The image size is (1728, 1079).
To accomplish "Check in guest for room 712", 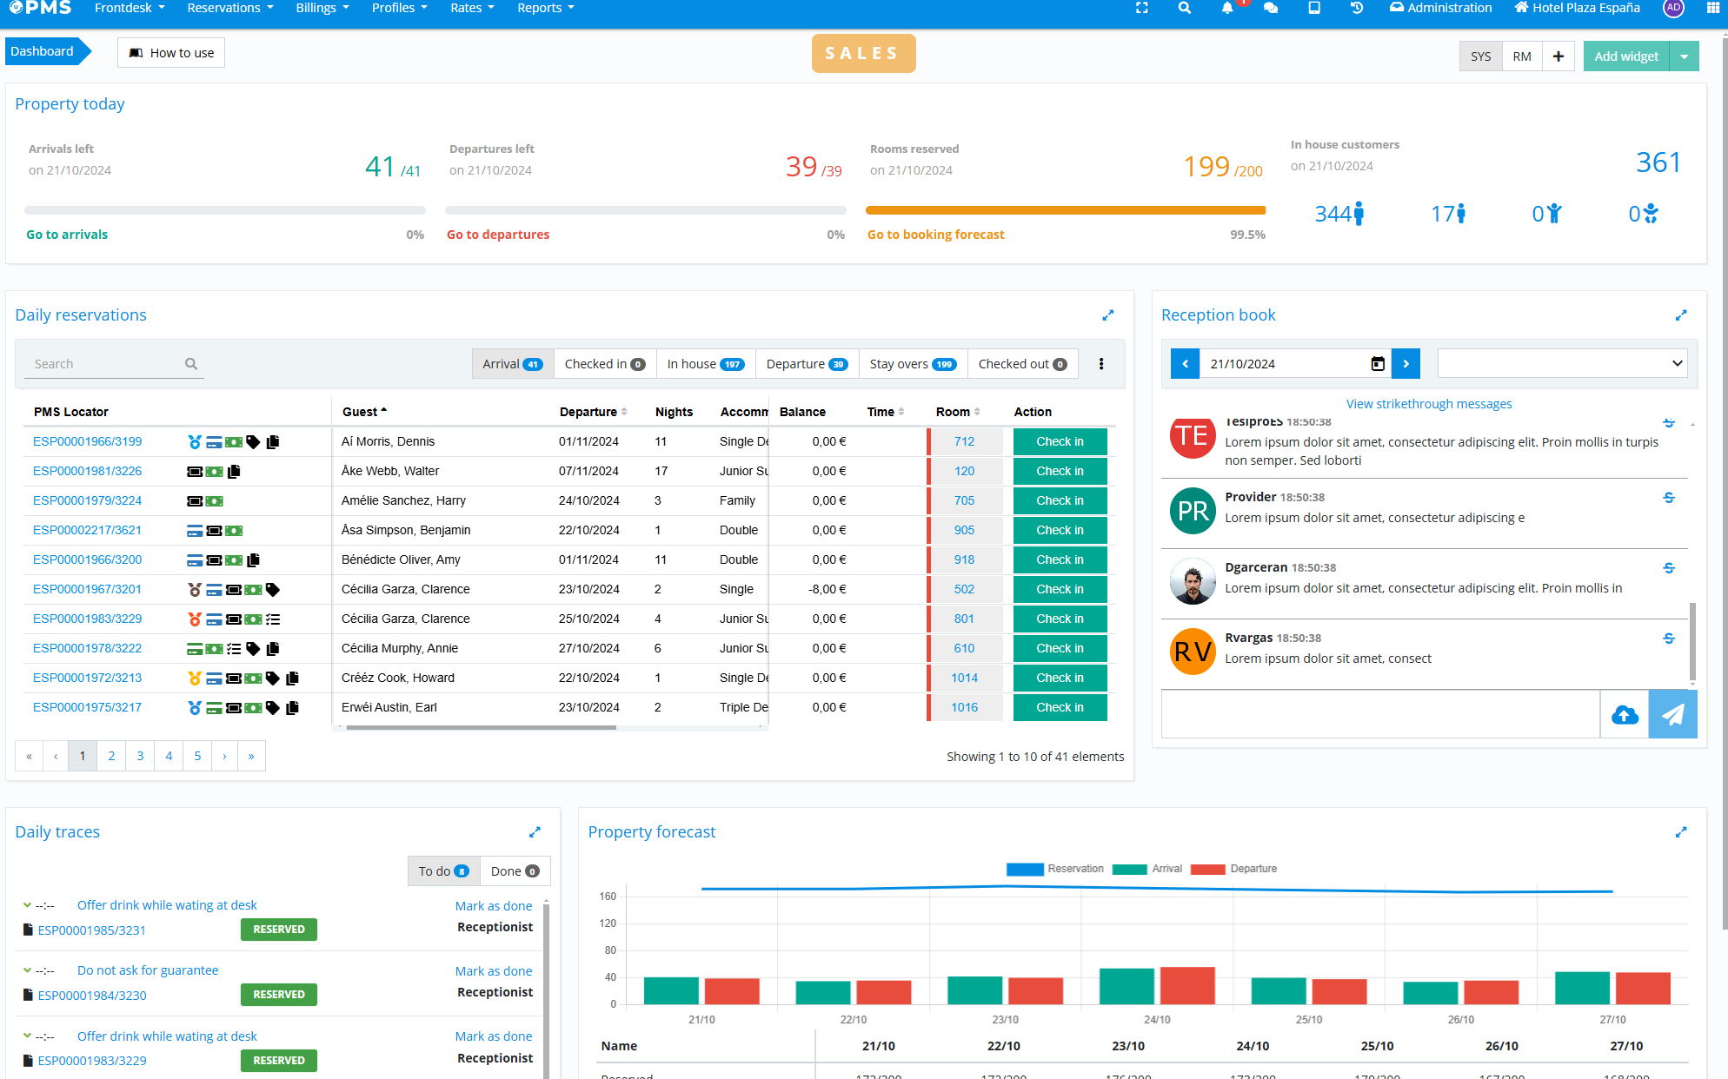I will pyautogui.click(x=1059, y=441).
